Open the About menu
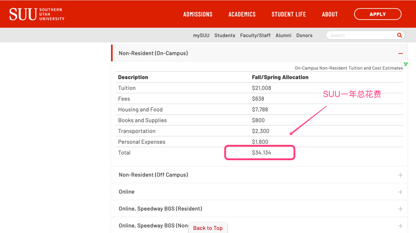This screenshot has height=233, width=416. 330,14
